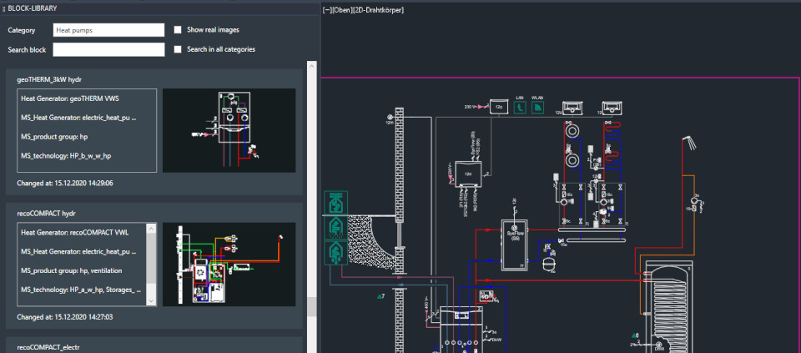Click Changed at: 15.12.2020 14:29:06 text

pos(65,183)
